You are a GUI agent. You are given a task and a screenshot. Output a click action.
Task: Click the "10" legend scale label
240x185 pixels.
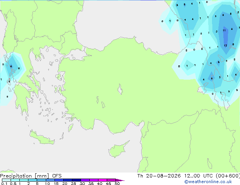tap(47, 183)
